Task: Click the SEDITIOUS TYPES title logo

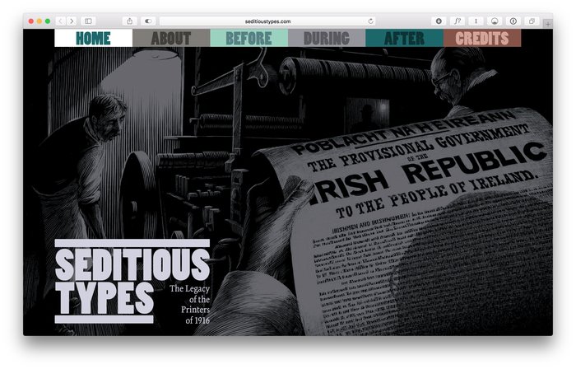Action: click(132, 281)
